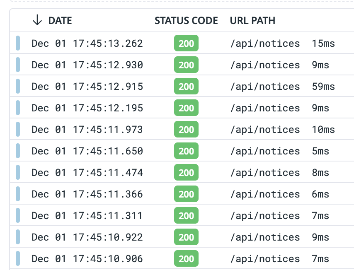Click /api/notices path in 8ms row
This screenshot has height=270, width=354.
(x=265, y=173)
